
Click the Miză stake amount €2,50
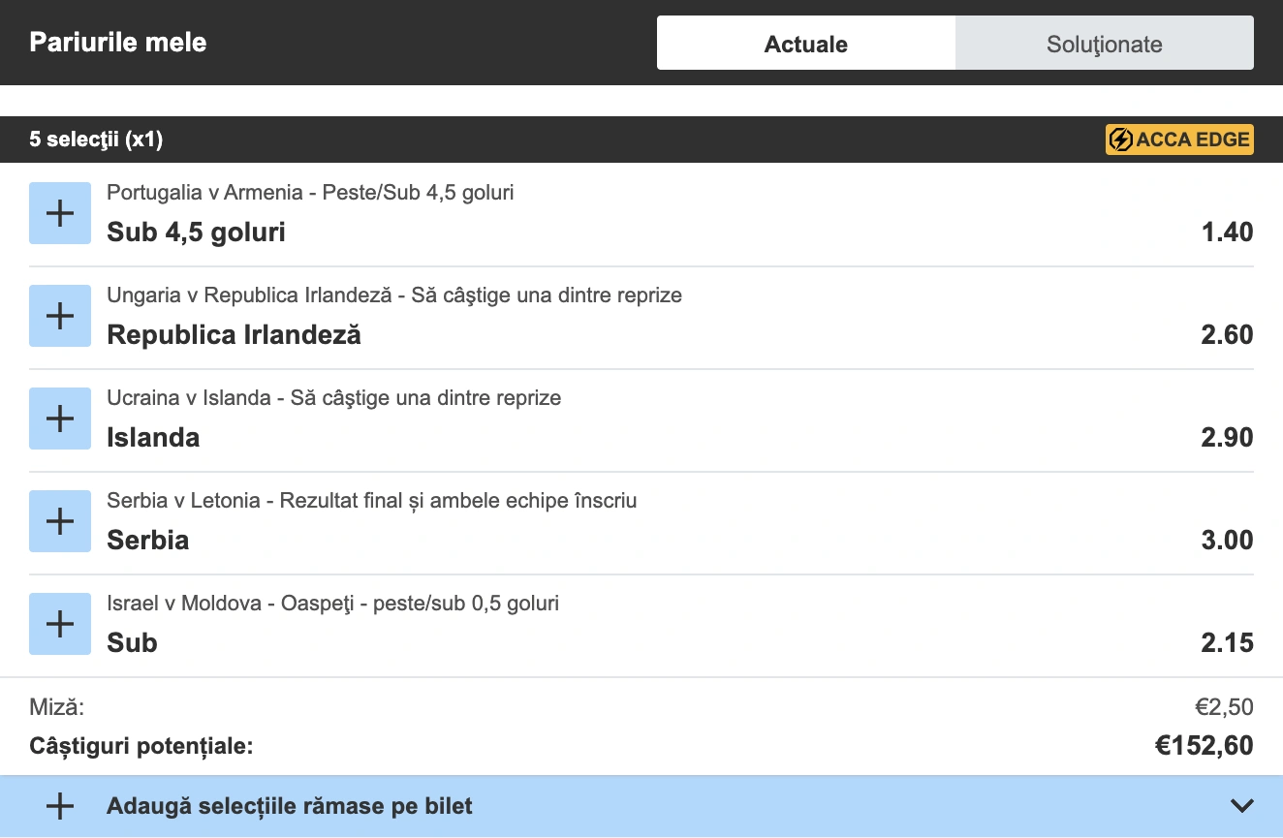coord(1226,706)
